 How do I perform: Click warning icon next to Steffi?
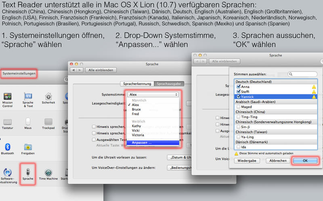(314, 92)
